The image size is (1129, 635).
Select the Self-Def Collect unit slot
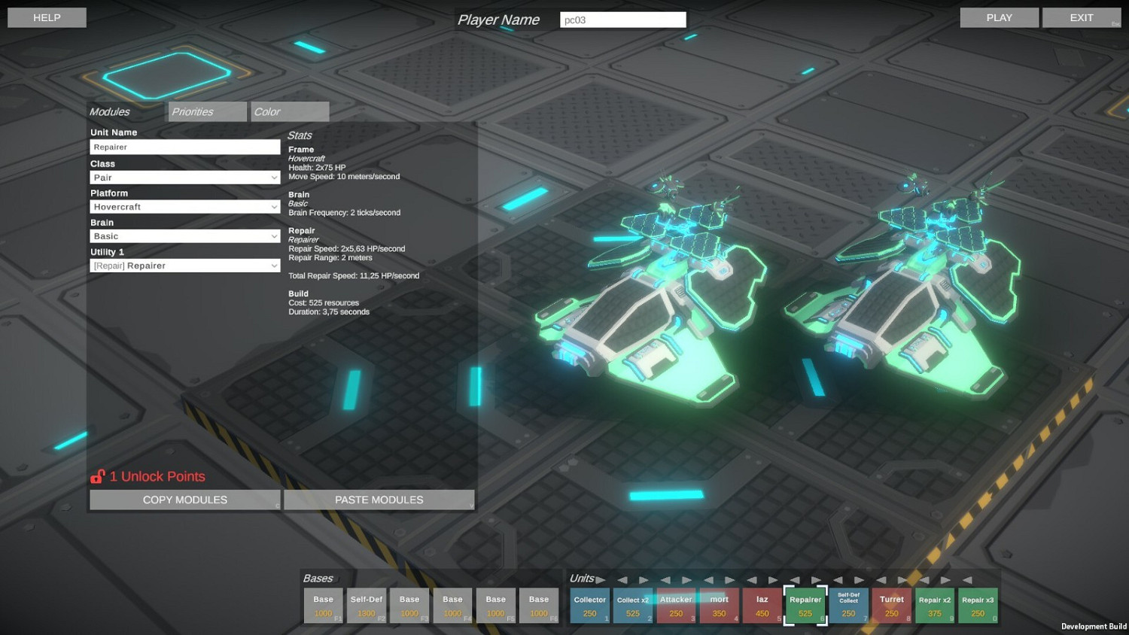coord(848,605)
